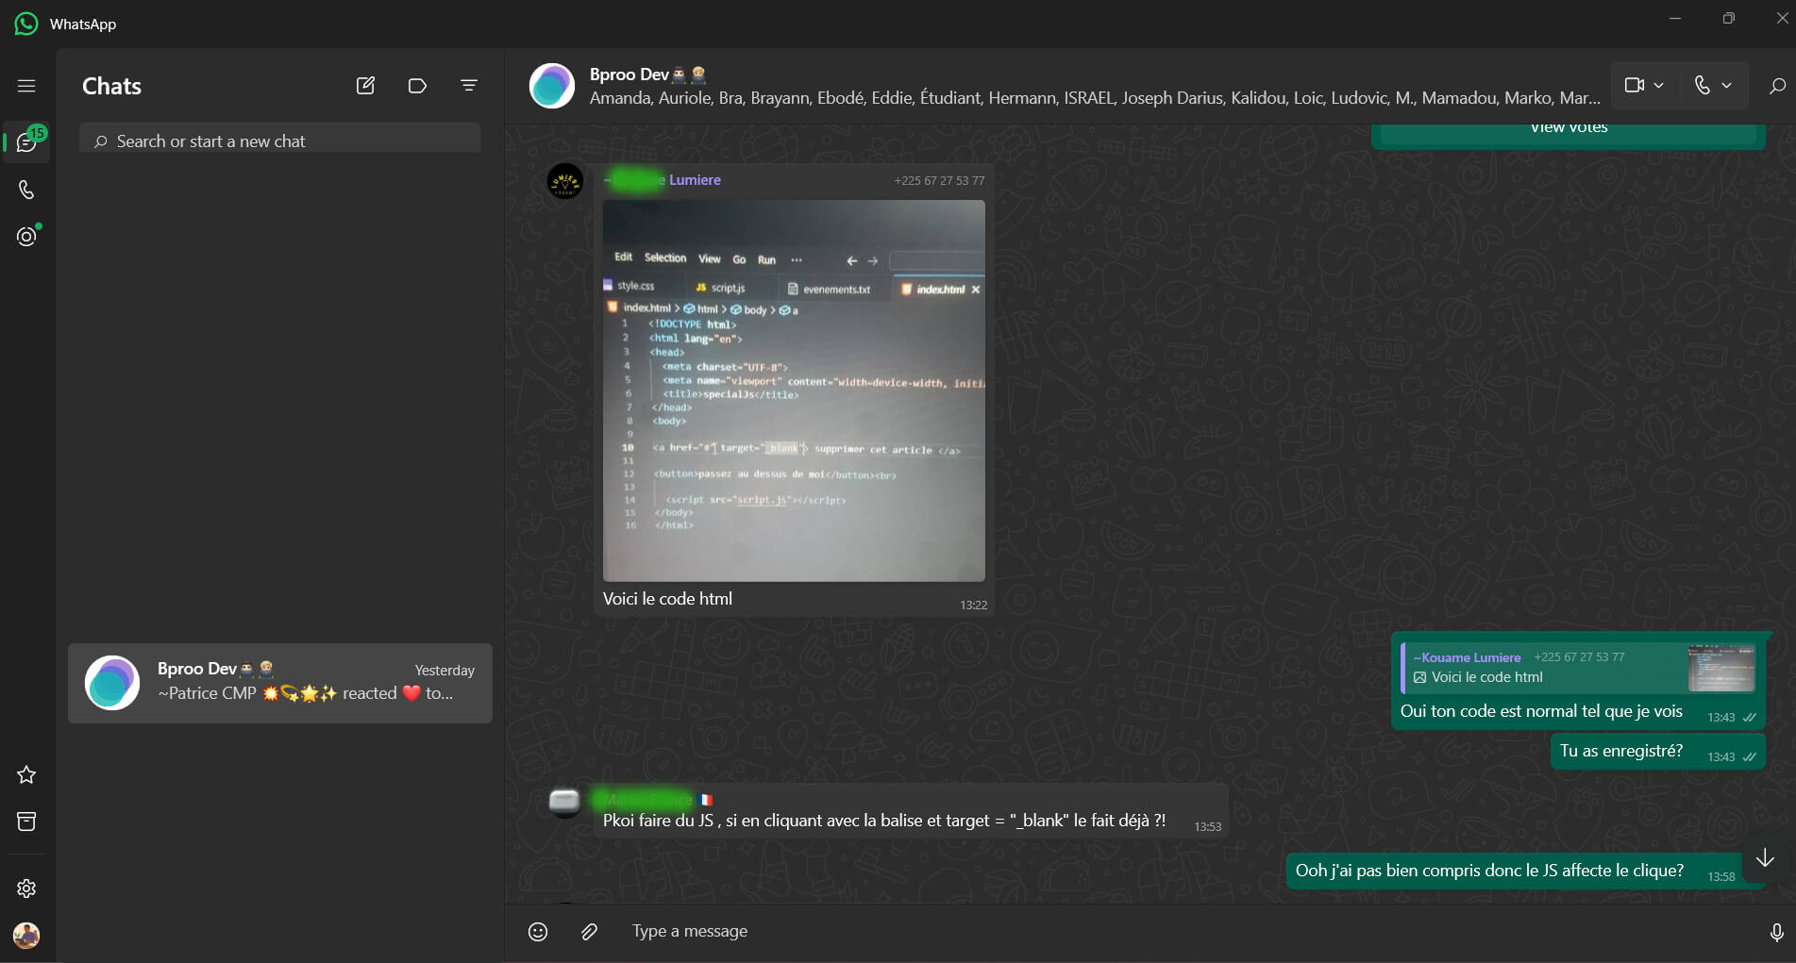1796x963 pixels.
Task: Click the Yesterday timestamp on Bproo Dev row
Action: click(445, 671)
